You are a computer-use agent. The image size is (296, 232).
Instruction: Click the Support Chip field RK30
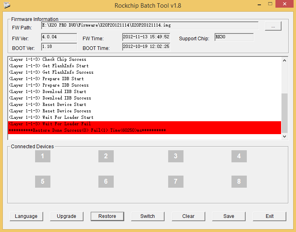click(234, 37)
